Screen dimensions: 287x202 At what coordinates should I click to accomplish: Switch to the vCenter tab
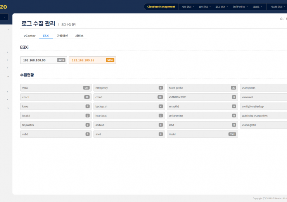click(29, 36)
